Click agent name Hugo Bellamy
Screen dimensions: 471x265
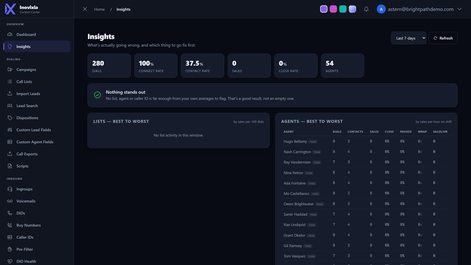pos(295,142)
